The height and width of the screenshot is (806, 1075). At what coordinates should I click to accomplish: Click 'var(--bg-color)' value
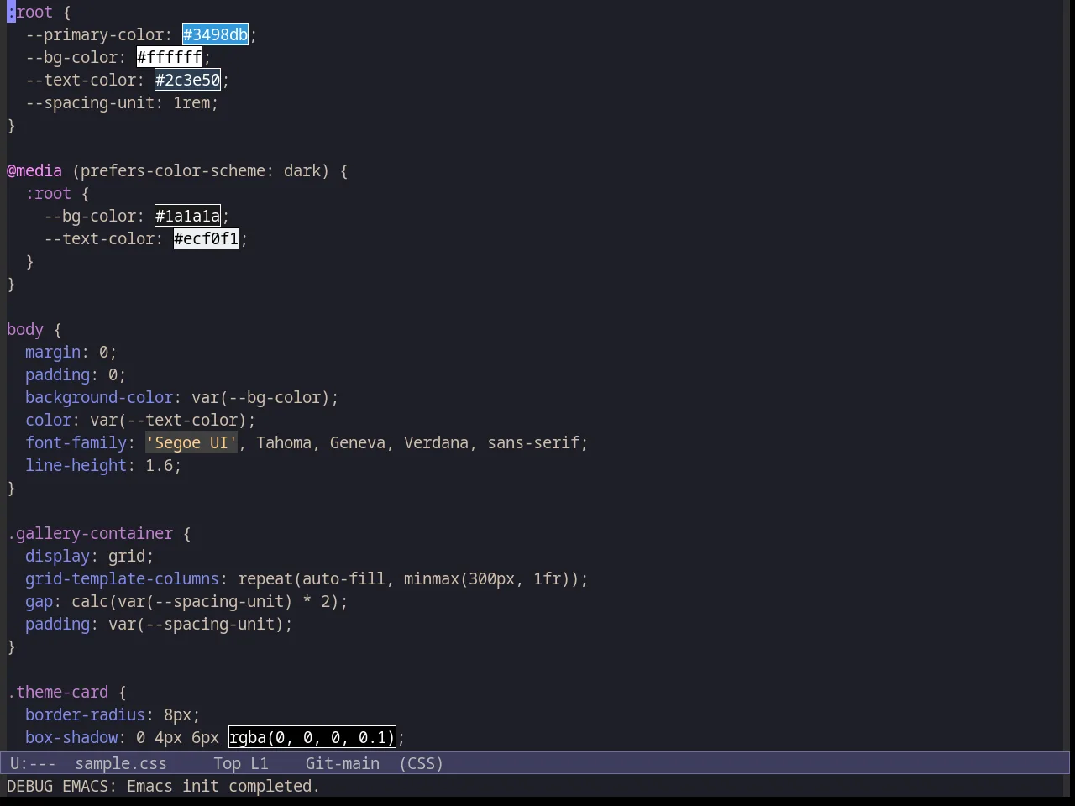[x=260, y=397]
